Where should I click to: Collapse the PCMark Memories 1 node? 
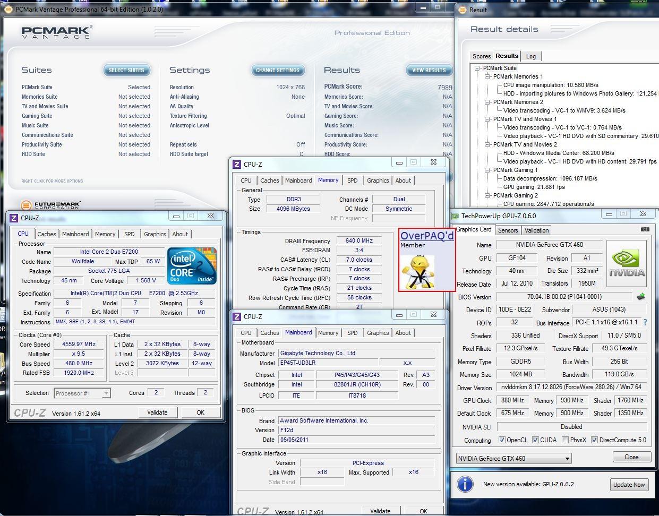pos(487,76)
